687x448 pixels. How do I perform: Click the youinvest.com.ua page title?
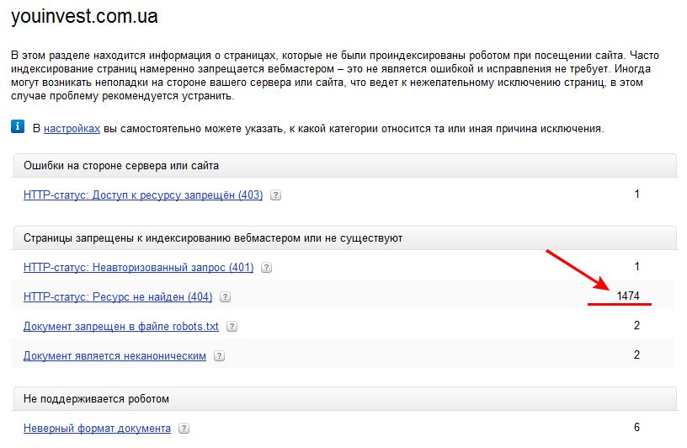coord(83,15)
